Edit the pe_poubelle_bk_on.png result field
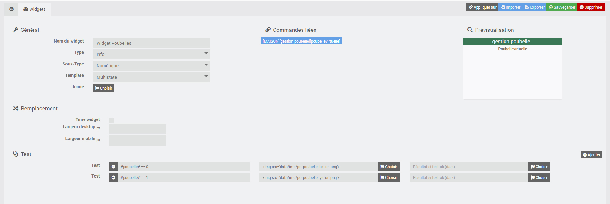This screenshot has height=204, width=610. (x=318, y=167)
